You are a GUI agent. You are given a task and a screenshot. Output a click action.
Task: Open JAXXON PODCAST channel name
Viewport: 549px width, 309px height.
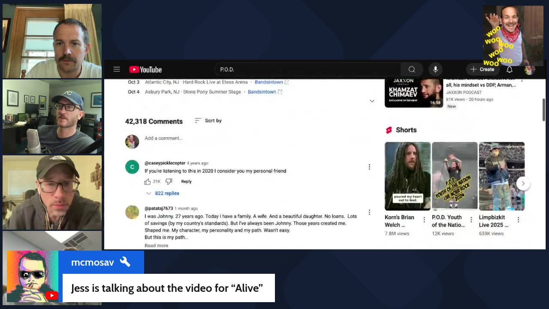[x=464, y=92]
